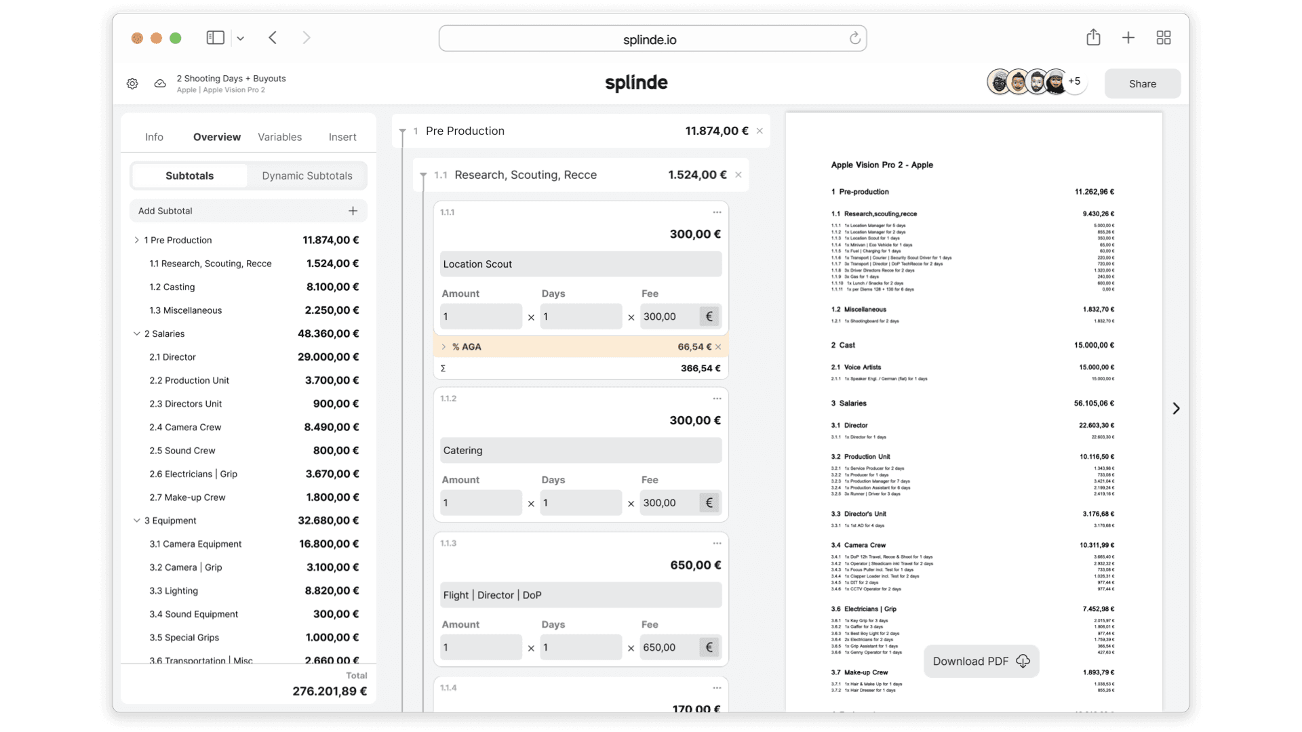Click the Share button

[x=1142, y=84]
